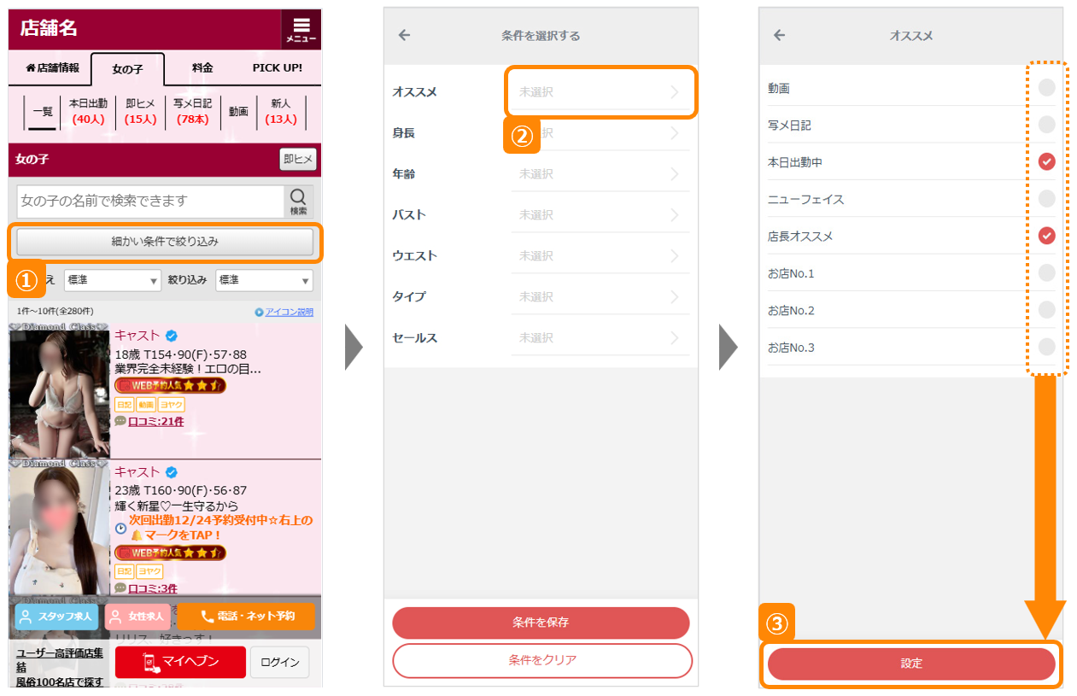Viewport: 1077px width, 696px height.
Task: Click the magnifier search icon
Action: point(298,201)
